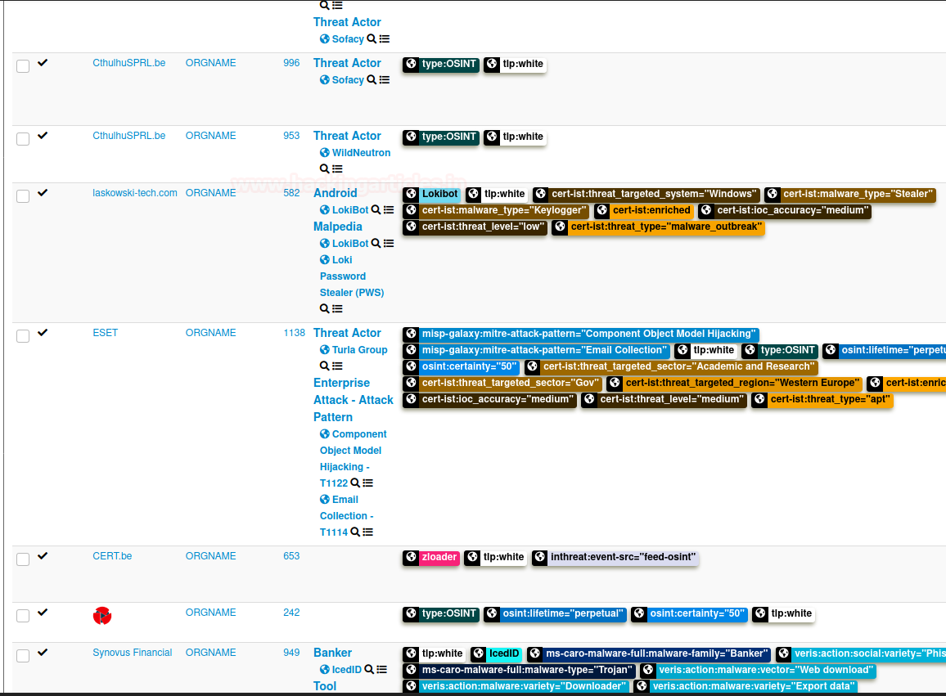Click globe icon beside Turla Group
Viewport: 946px width, 696px height.
[x=325, y=350]
